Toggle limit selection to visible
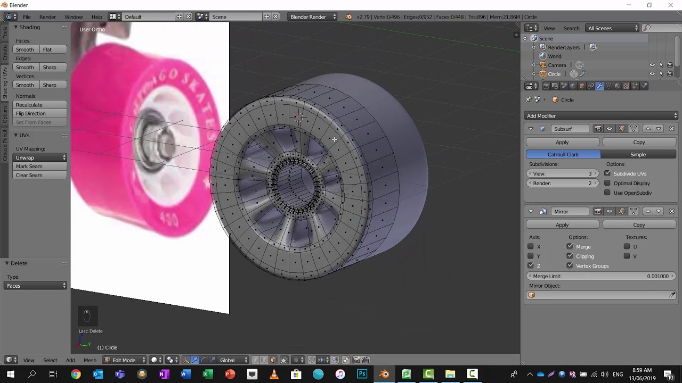Image resolution: width=682 pixels, height=383 pixels. coord(283,360)
